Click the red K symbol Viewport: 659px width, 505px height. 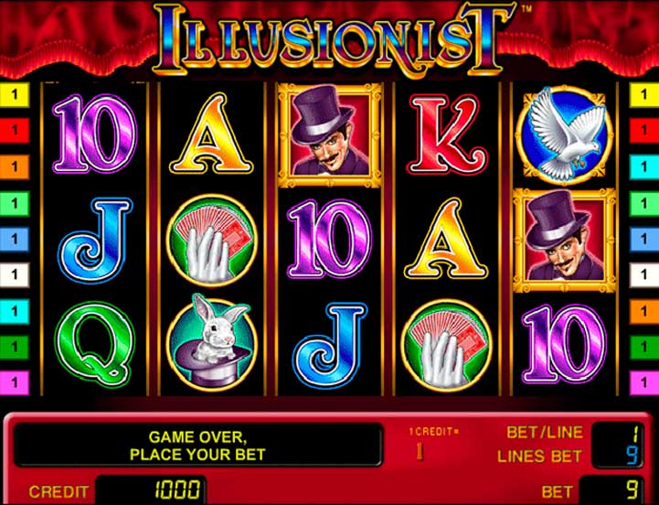pos(447,134)
